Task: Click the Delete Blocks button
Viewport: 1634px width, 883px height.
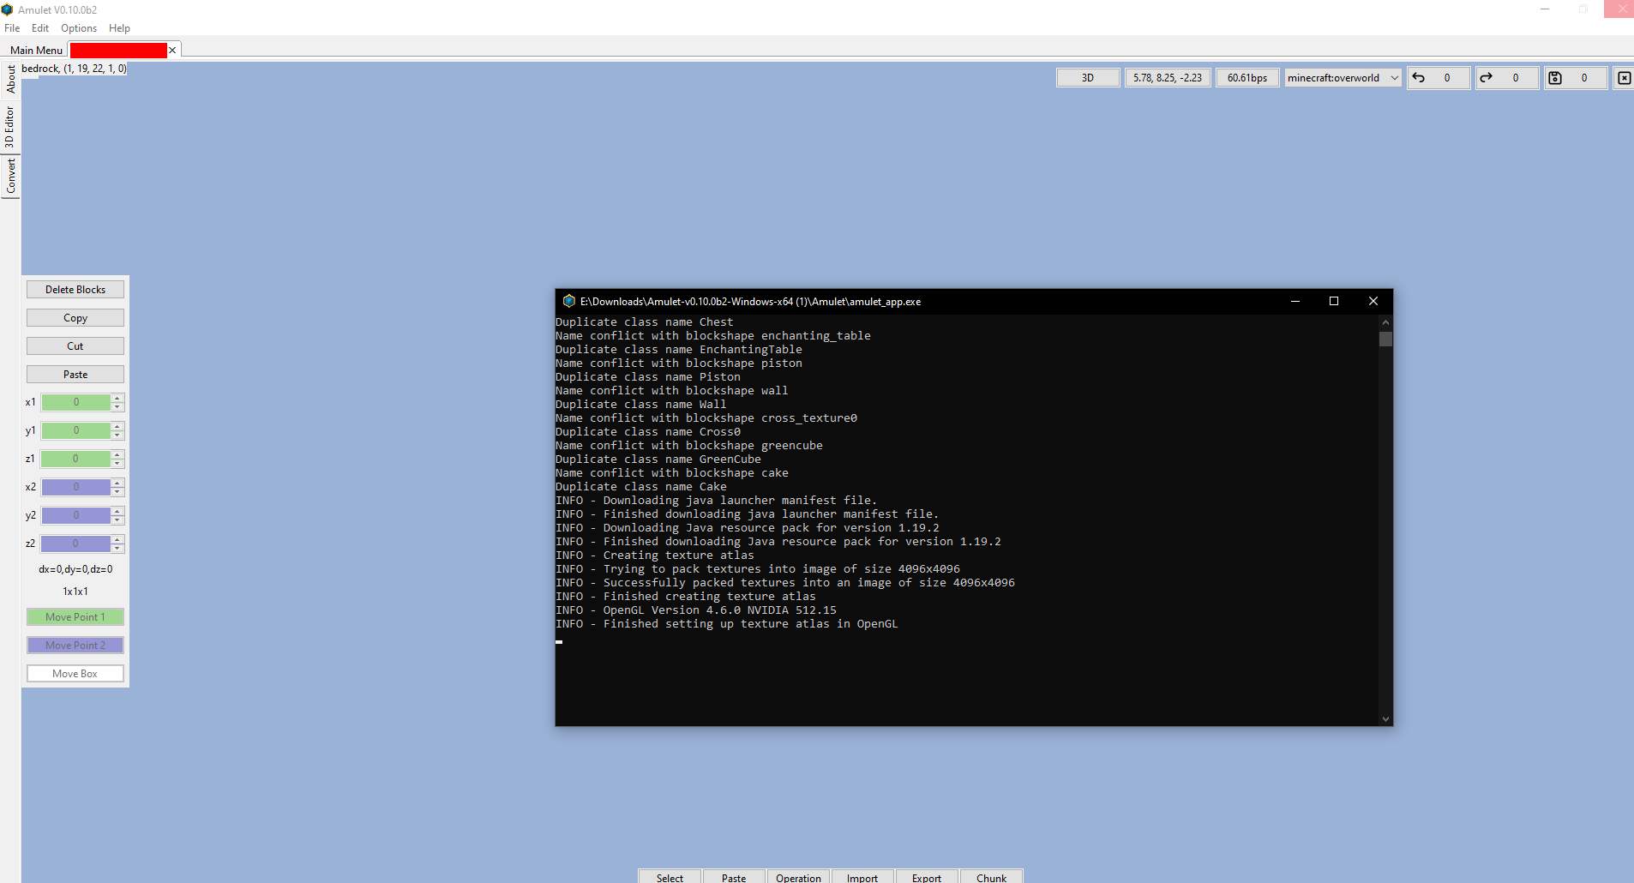Action: click(x=75, y=289)
